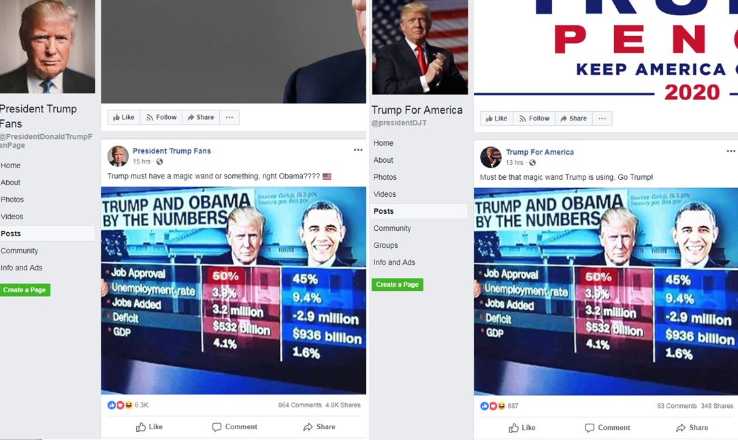Click the globe privacy icon next to 15 hrs
This screenshot has height=440, width=738.
click(x=159, y=161)
